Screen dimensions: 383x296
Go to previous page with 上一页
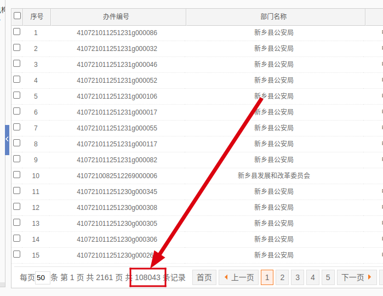[238, 277]
